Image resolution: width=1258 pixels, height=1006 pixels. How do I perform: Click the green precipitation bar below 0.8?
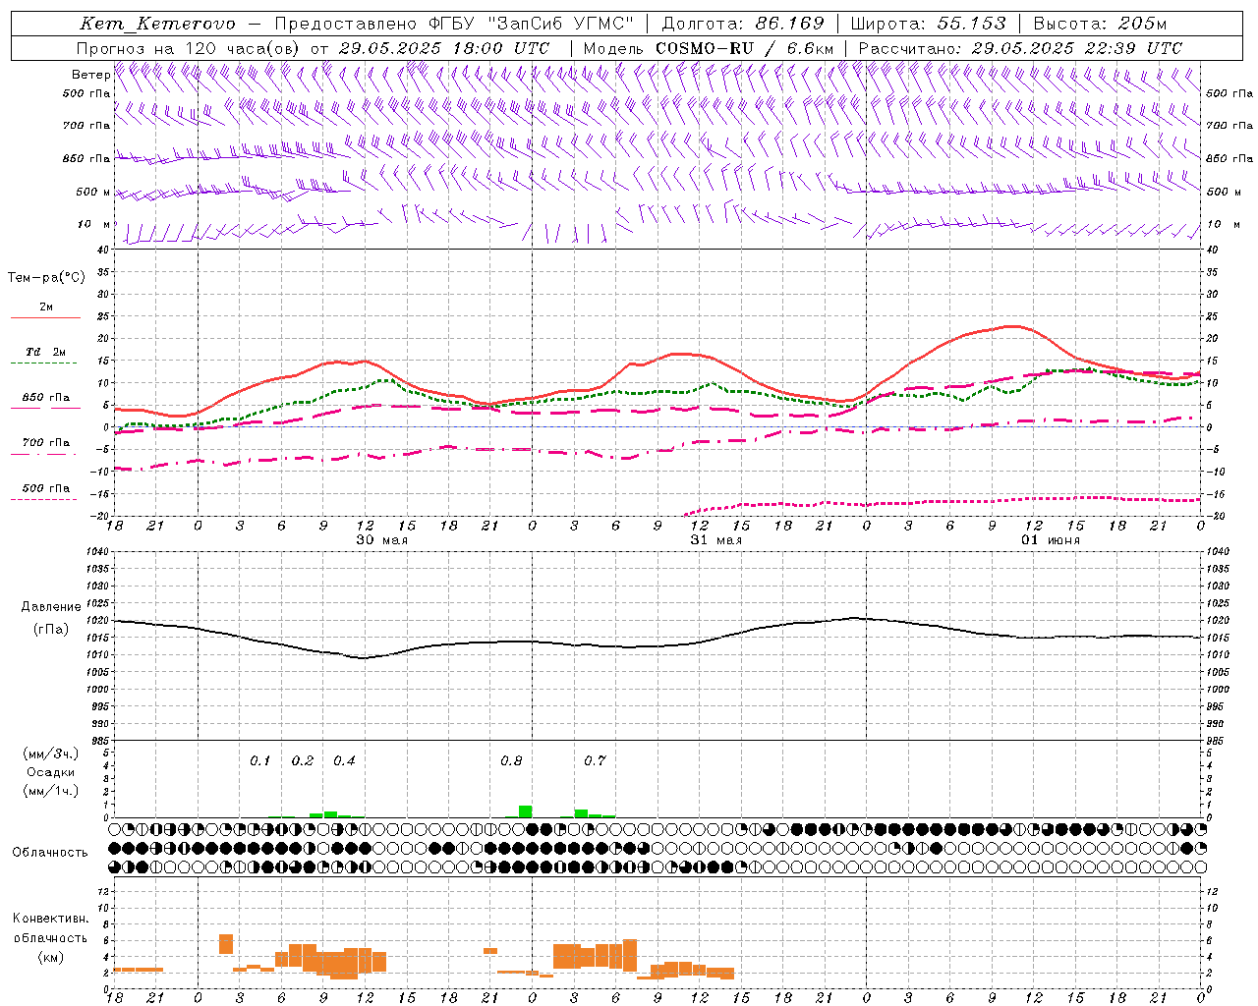click(526, 811)
